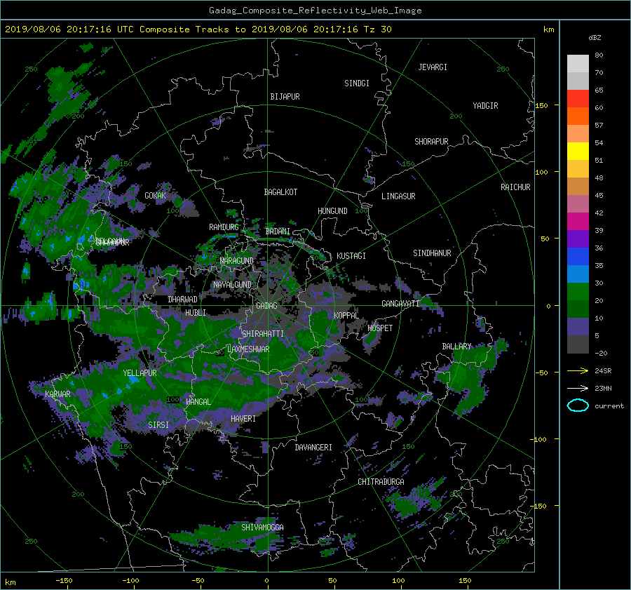Click the BADAMI city label
Image resolution: width=631 pixels, height=590 pixels.
coord(278,232)
